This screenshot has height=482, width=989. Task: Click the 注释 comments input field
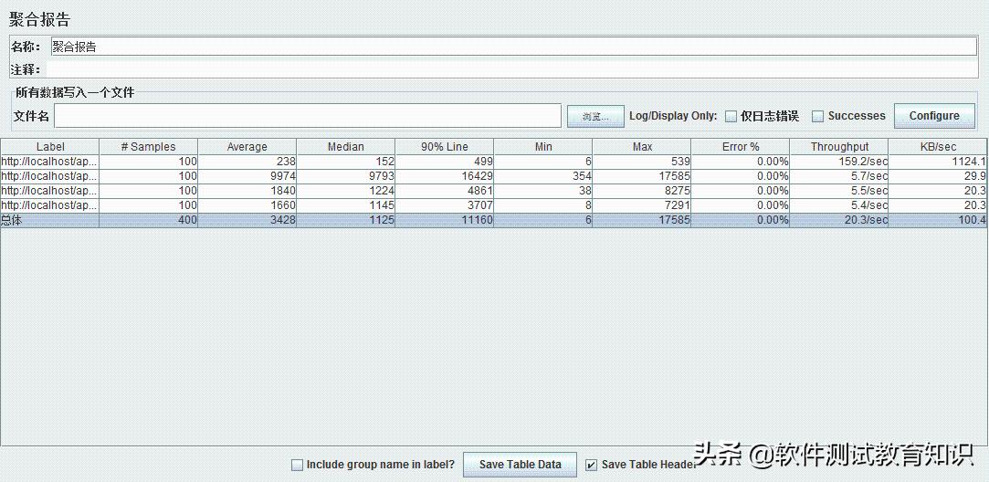click(x=511, y=69)
